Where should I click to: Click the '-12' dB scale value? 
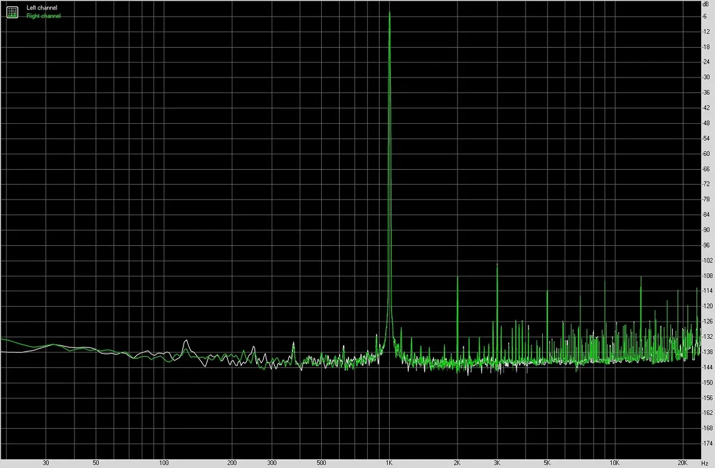coord(705,31)
